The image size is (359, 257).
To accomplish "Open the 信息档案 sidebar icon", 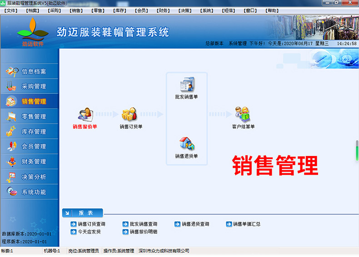I will click(12, 71).
